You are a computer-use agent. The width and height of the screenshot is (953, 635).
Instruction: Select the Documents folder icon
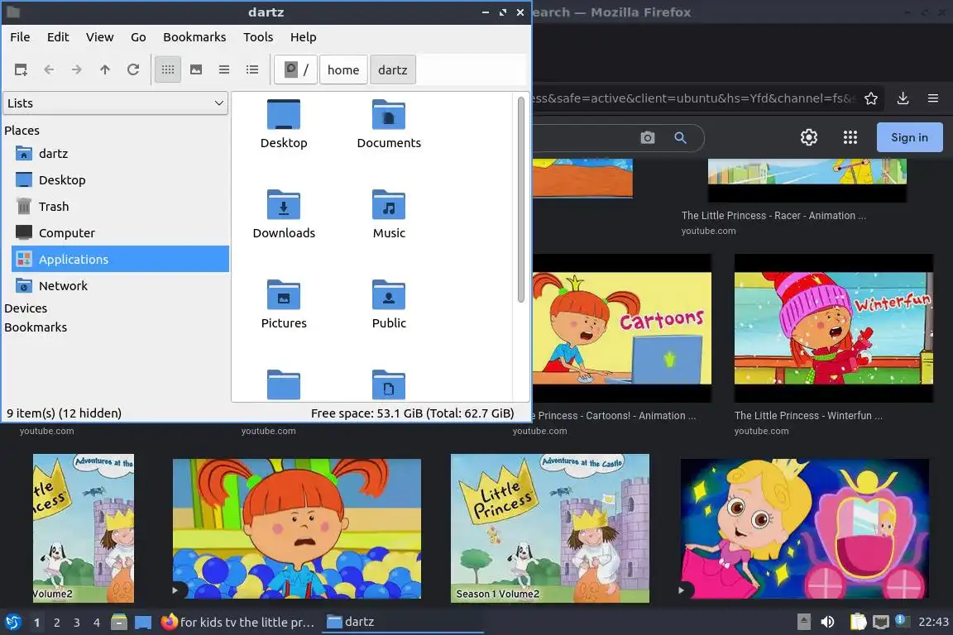tap(389, 124)
